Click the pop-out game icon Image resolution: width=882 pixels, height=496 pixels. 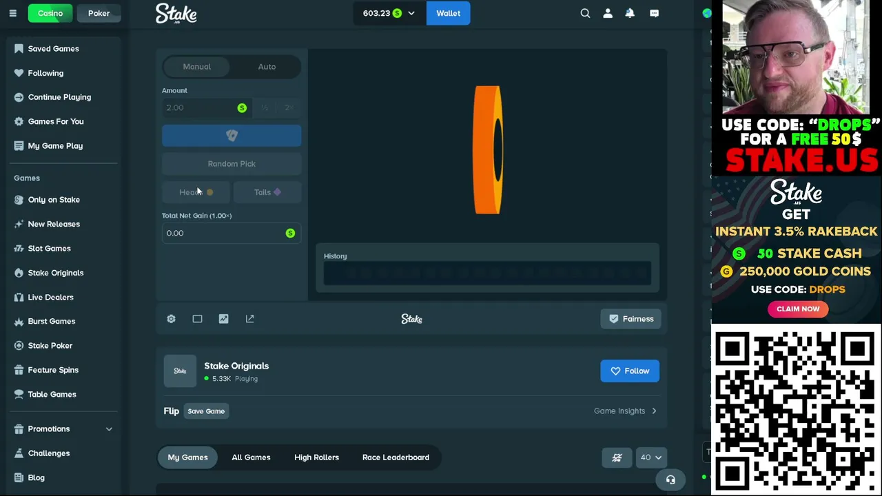click(x=249, y=319)
